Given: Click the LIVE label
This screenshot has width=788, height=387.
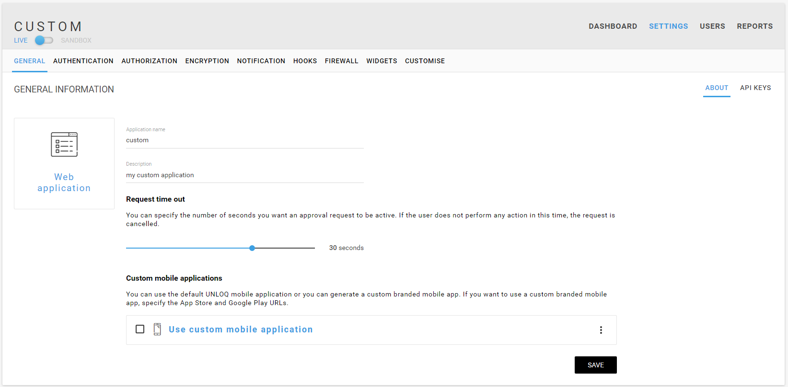Looking at the screenshot, I should [x=21, y=40].
